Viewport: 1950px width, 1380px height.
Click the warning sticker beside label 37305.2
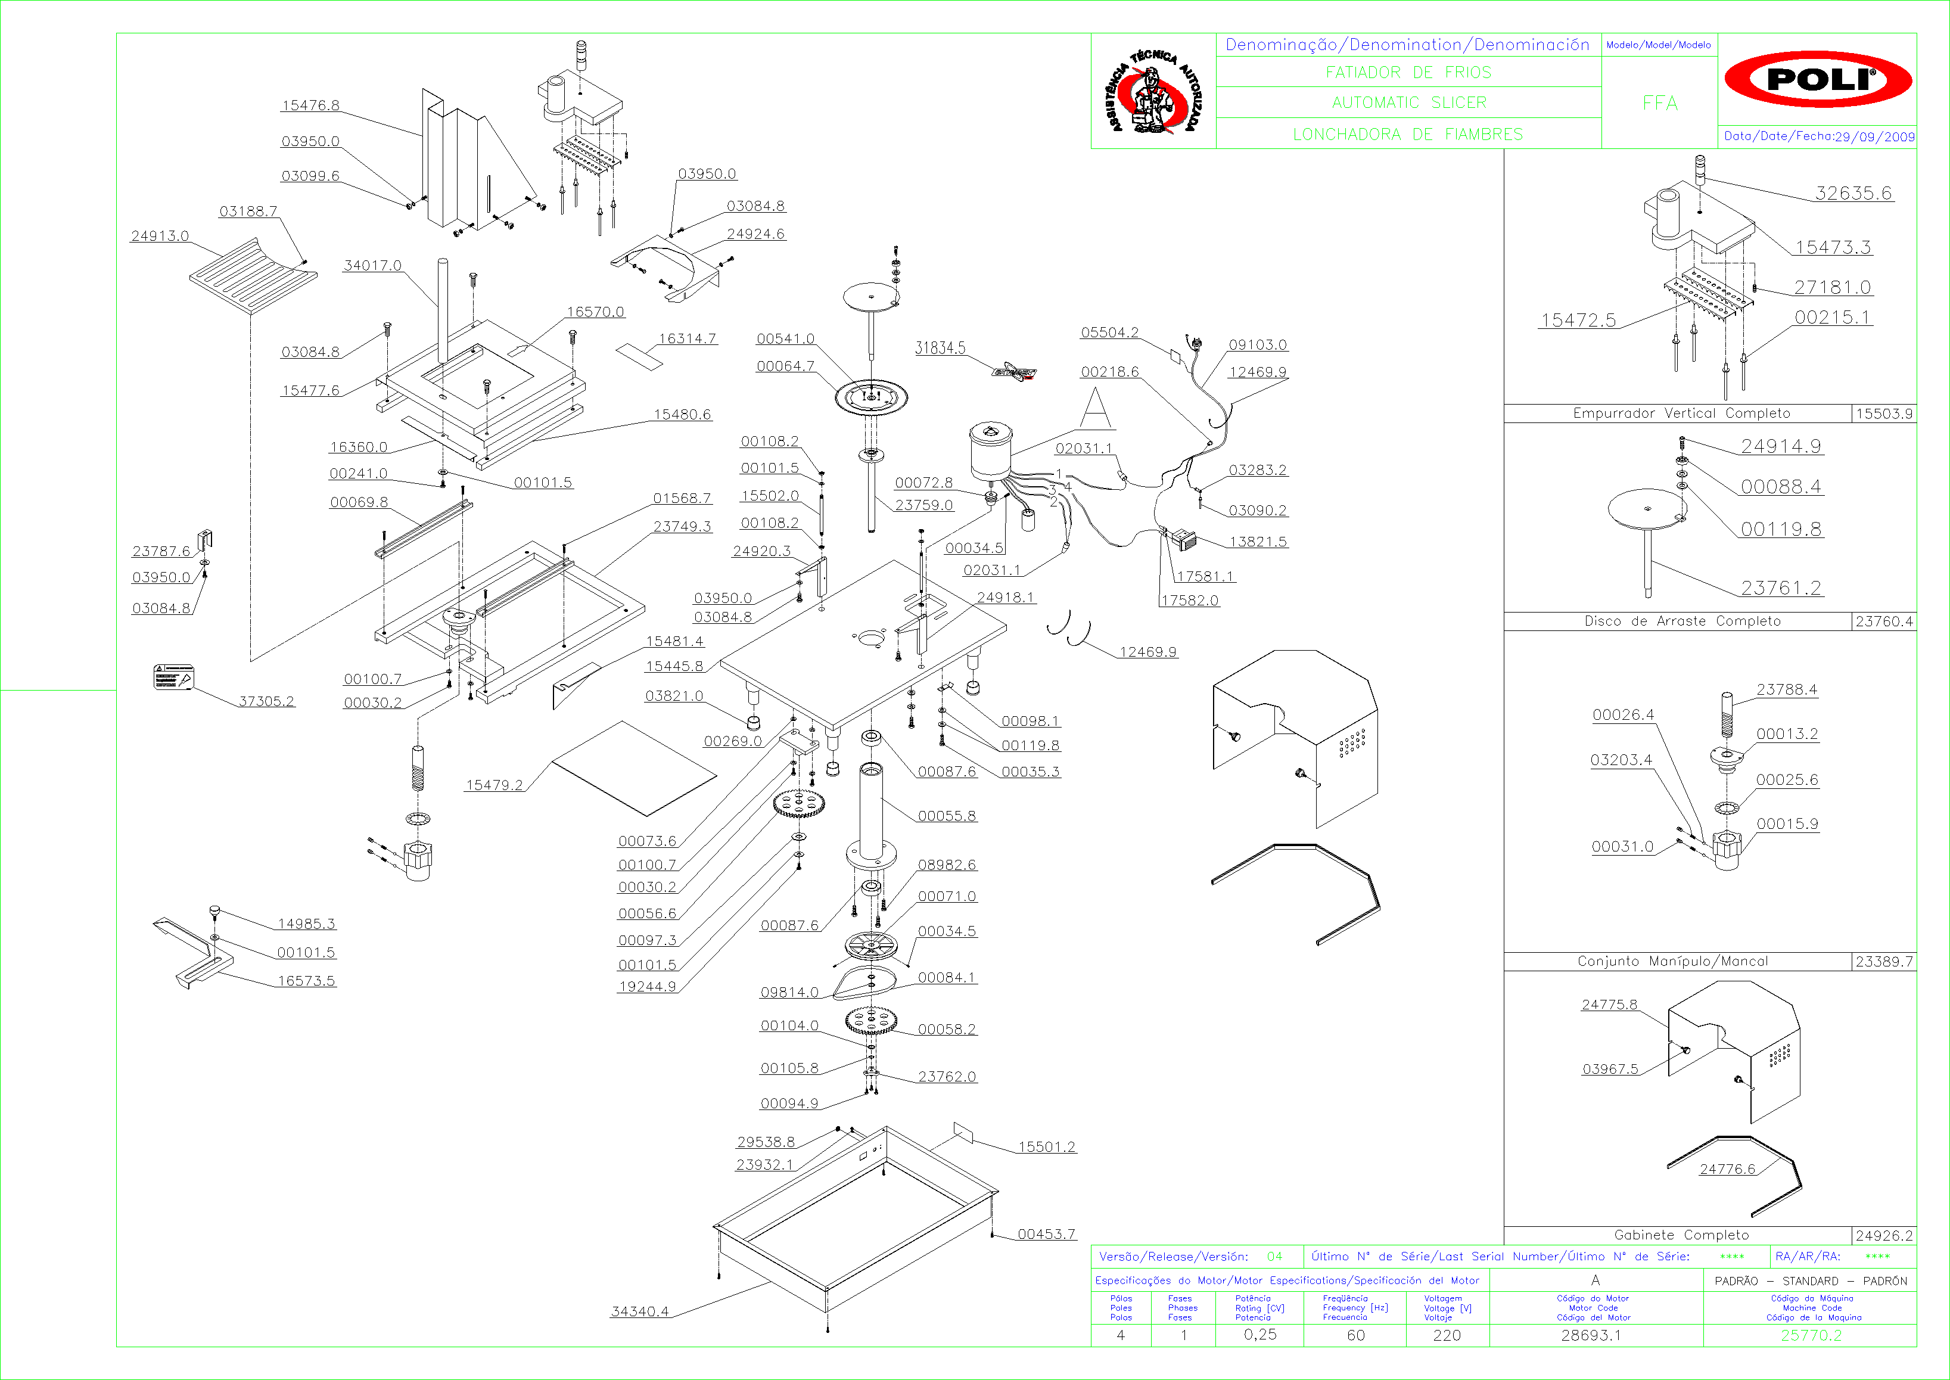click(174, 677)
